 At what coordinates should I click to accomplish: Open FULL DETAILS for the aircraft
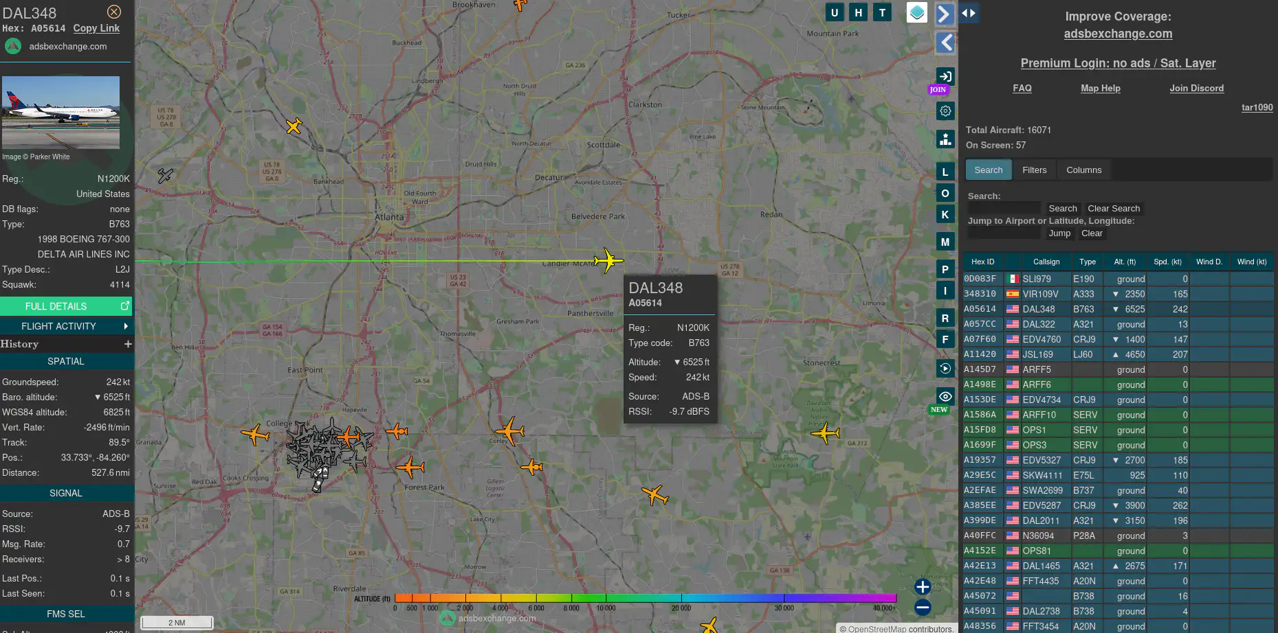click(x=66, y=306)
